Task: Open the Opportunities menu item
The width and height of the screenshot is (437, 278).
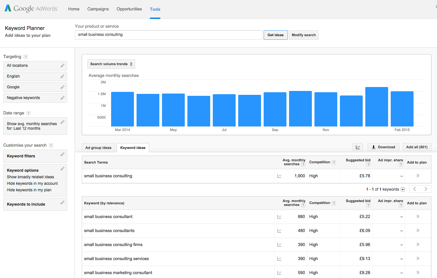Action: point(129,9)
